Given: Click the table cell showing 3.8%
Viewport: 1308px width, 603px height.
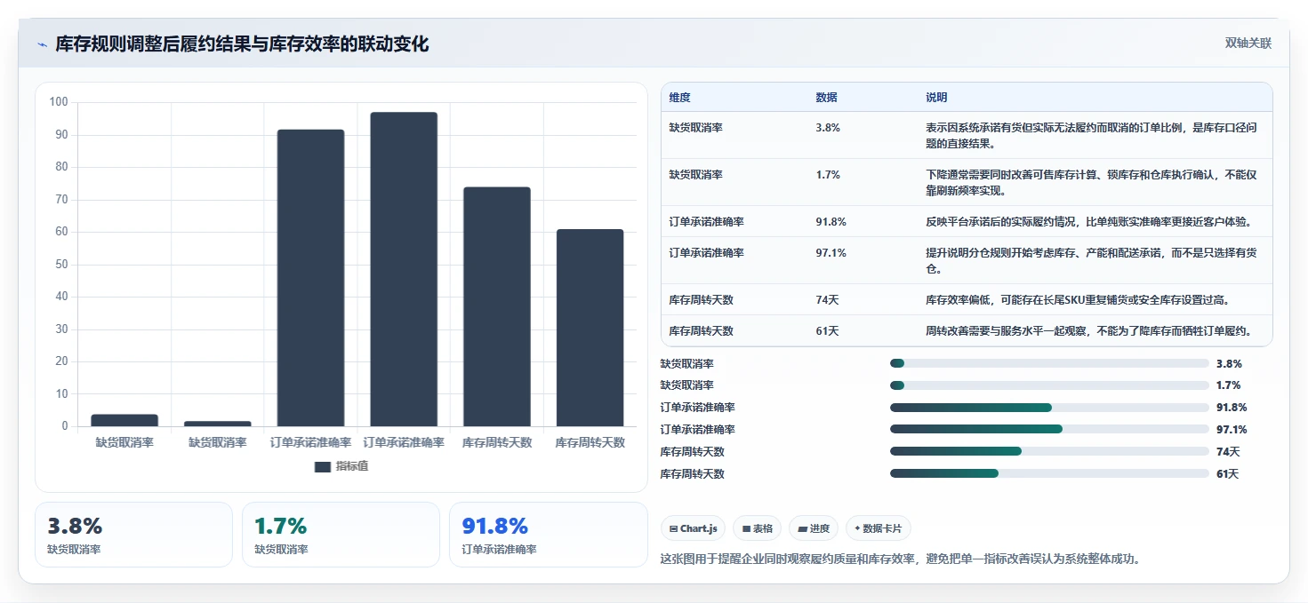Looking at the screenshot, I should click(828, 128).
